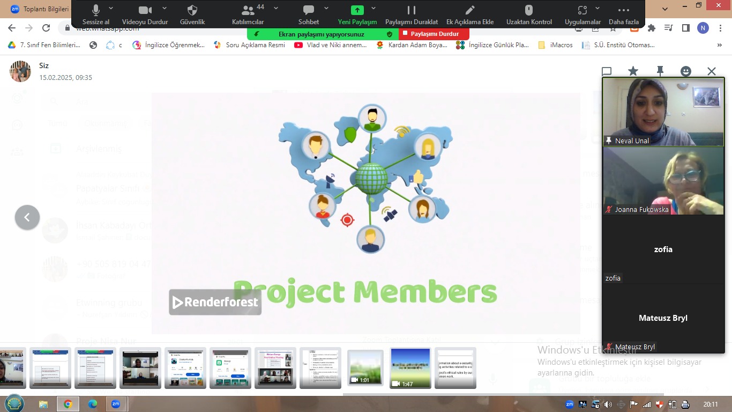
Task: Switch to Zoom on taskbar
Action: pos(116,404)
